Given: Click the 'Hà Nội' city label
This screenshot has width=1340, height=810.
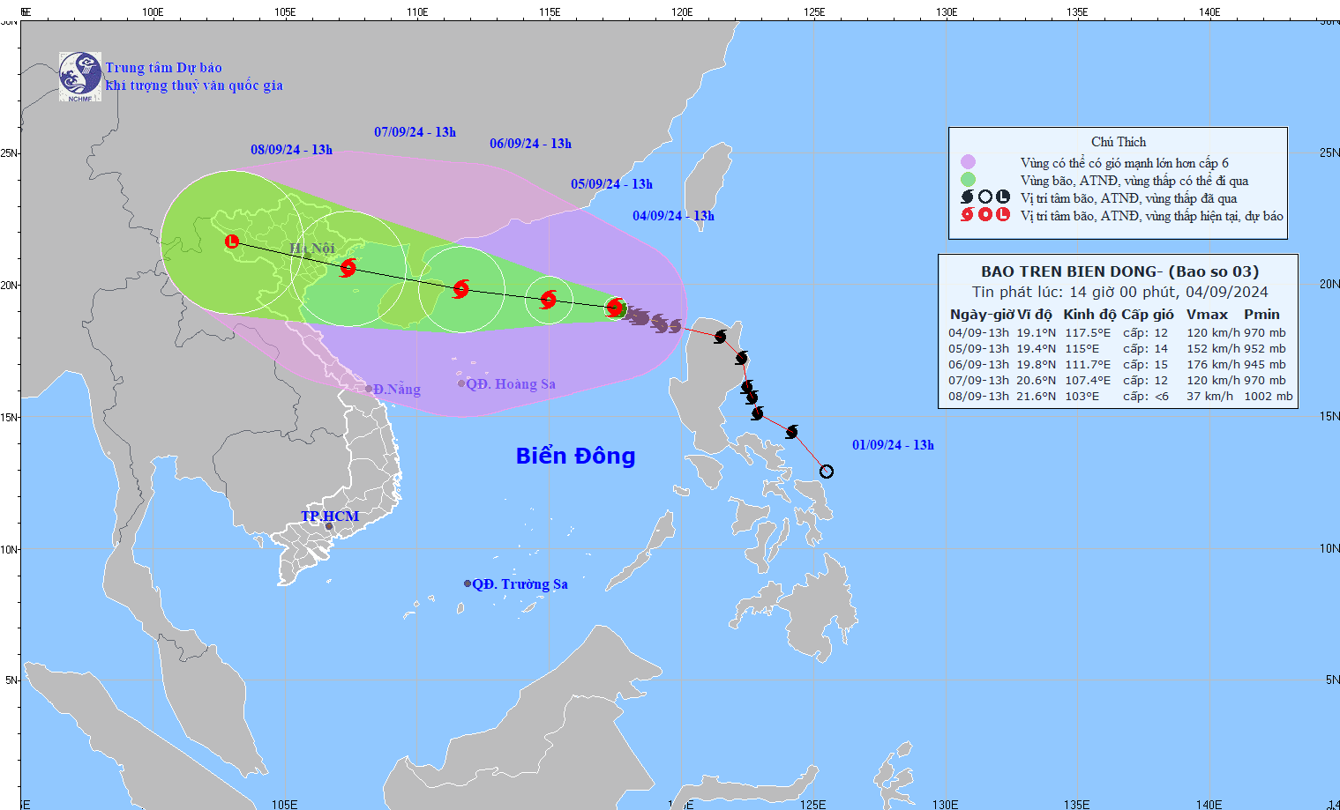Looking at the screenshot, I should 312,249.
